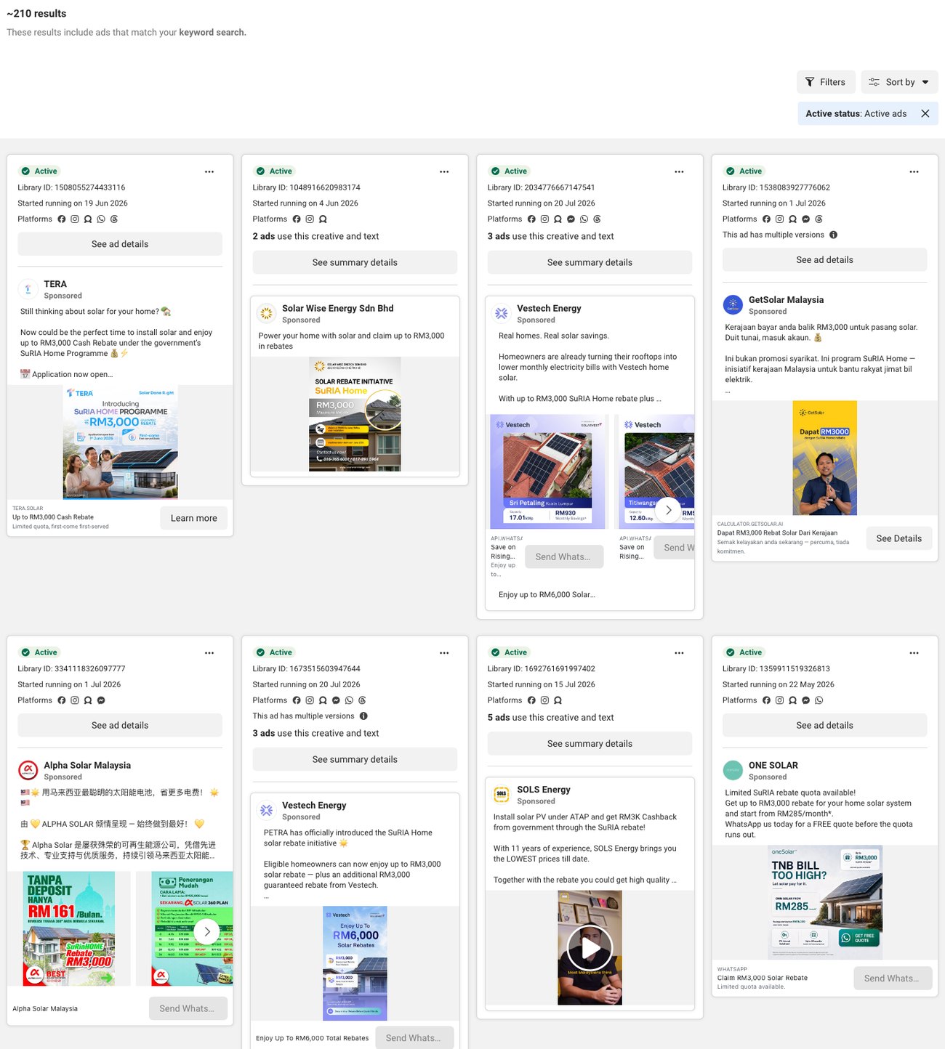Open the Sort by dropdown

point(900,82)
